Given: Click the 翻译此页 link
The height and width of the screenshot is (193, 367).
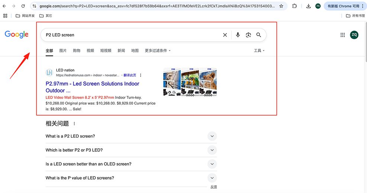Looking at the screenshot, I should point(130,75).
